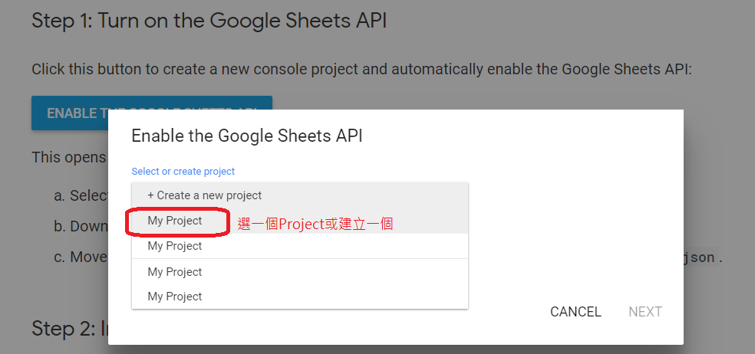
Task: Click the Enable the Google Sheets API dialog title
Action: pyautogui.click(x=246, y=136)
